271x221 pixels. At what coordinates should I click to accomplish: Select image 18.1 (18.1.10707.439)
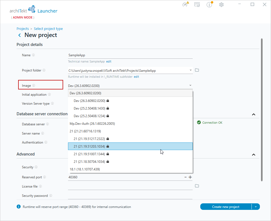tap(130, 169)
